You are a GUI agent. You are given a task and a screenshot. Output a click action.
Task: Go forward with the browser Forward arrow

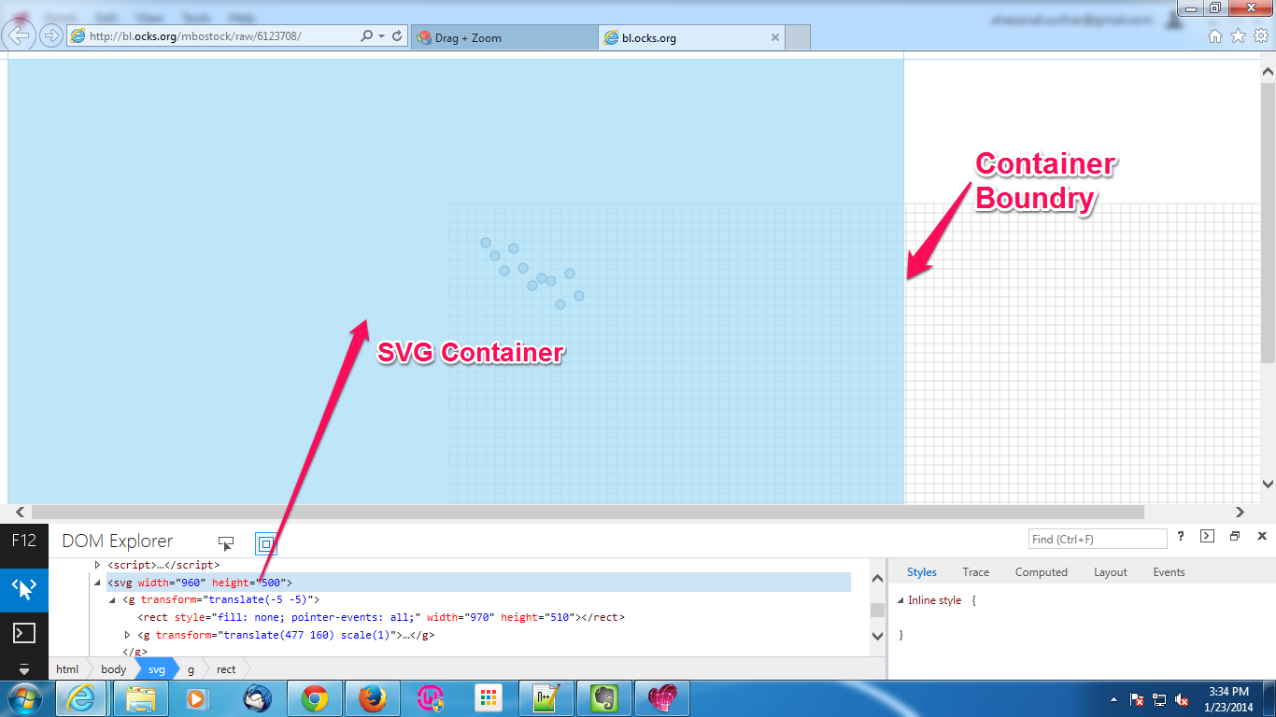pos(50,35)
